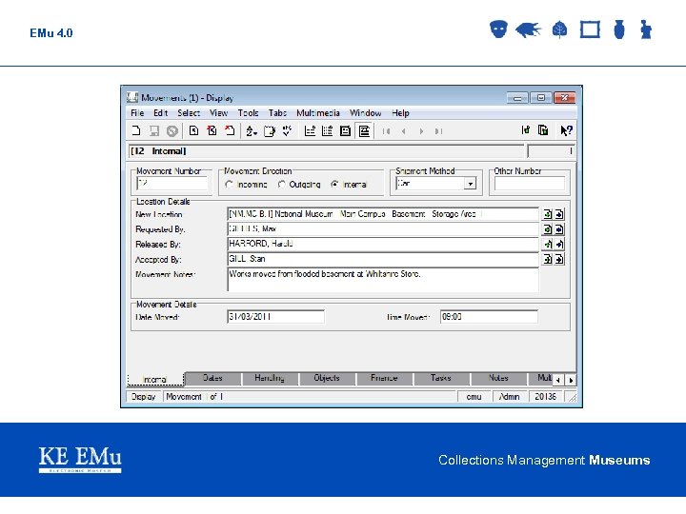Viewport: 686px width, 514px height.
Task: Click 'Admin' in the status bar
Action: click(509, 396)
